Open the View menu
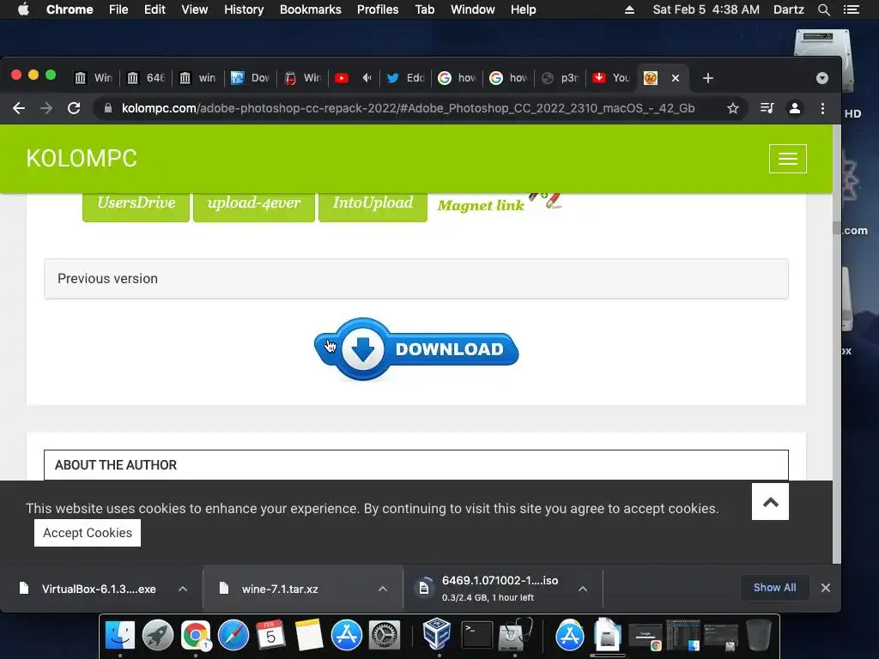Viewport: 879px width, 659px height. coord(195,9)
